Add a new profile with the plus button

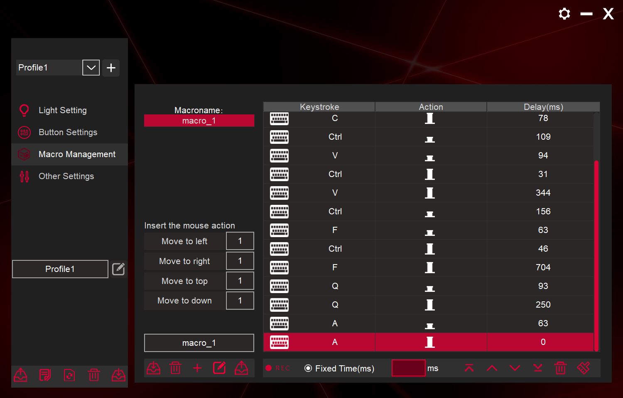111,68
